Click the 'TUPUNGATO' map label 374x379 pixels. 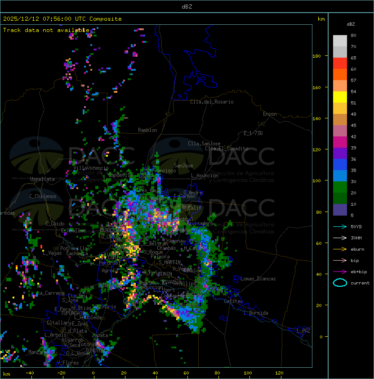click(73, 313)
